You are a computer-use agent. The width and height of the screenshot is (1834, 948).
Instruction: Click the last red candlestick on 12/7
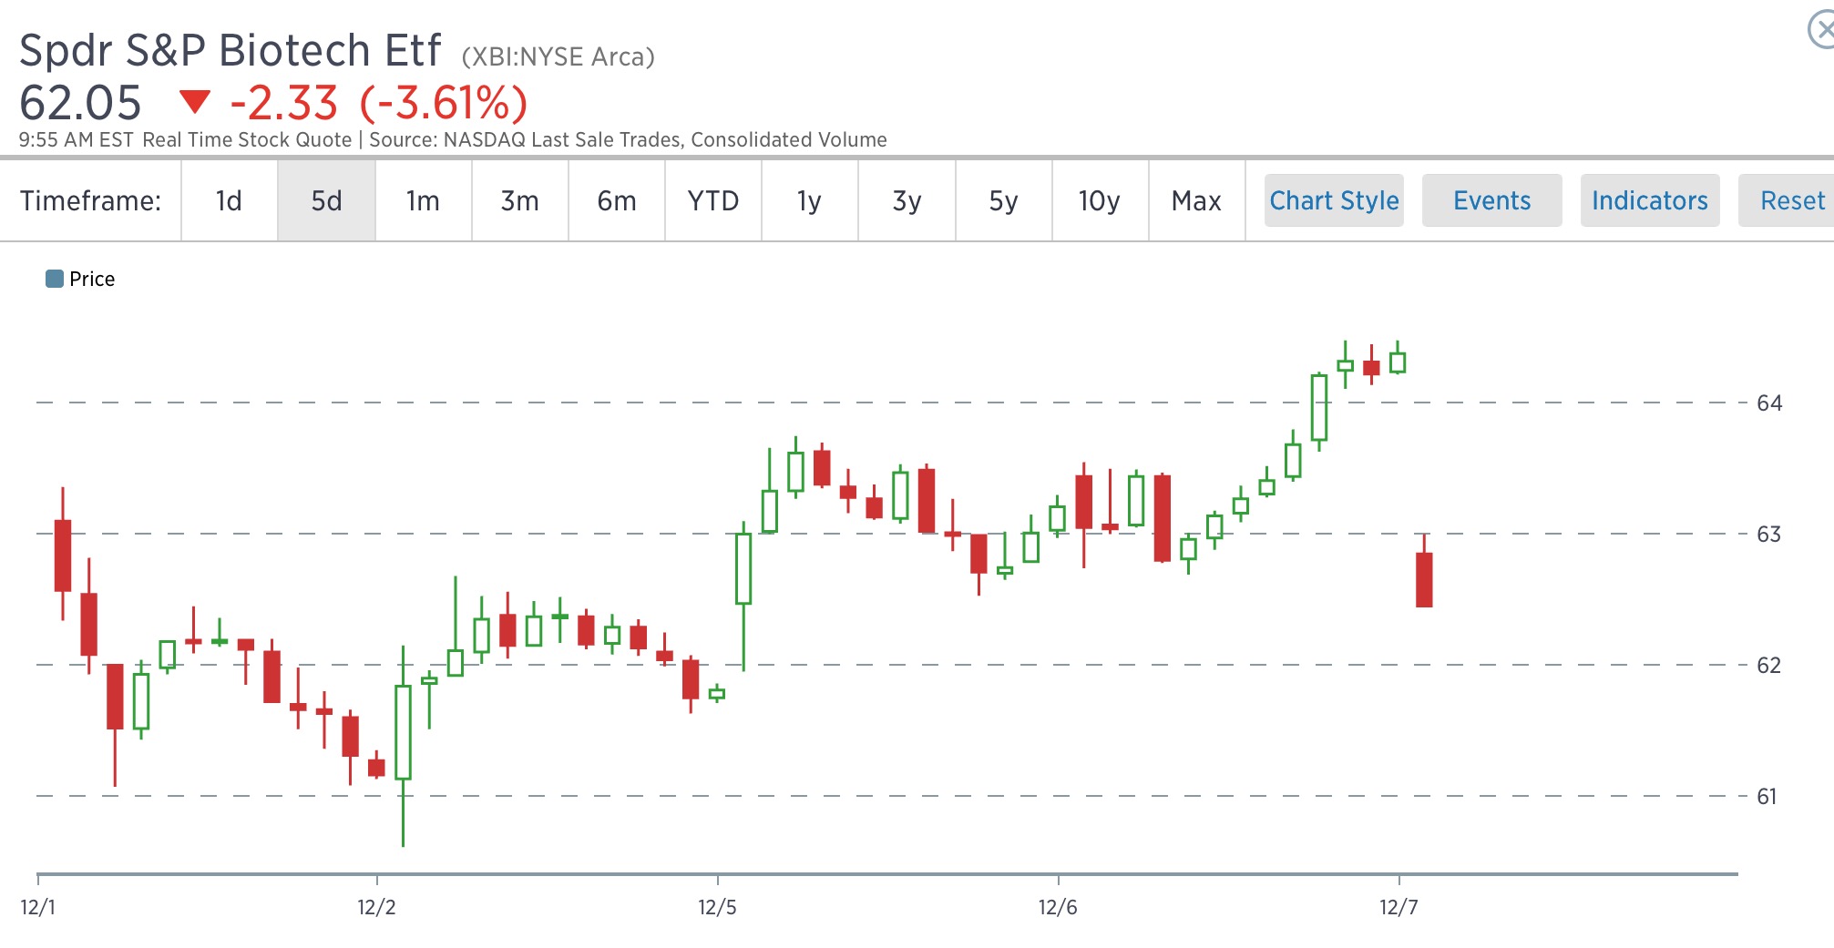pyautogui.click(x=1424, y=579)
